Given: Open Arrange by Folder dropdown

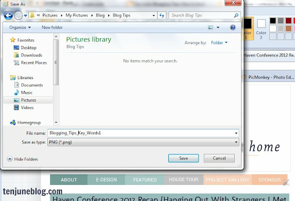Looking at the screenshot, I should coord(219,43).
